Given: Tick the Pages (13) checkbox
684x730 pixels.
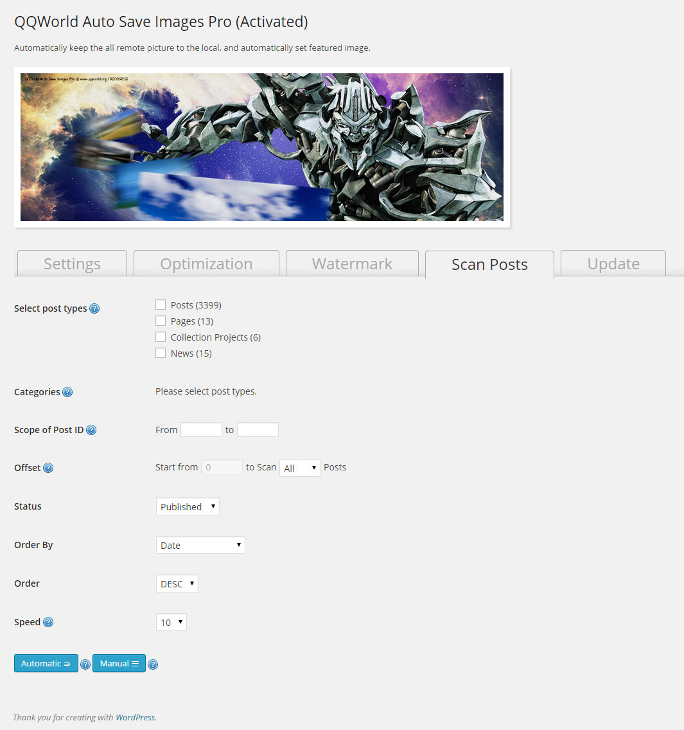Looking at the screenshot, I should 161,321.
